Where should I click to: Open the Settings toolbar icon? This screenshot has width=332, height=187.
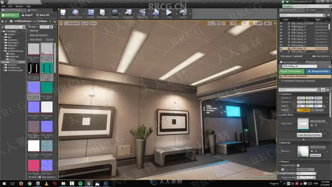(x=115, y=13)
